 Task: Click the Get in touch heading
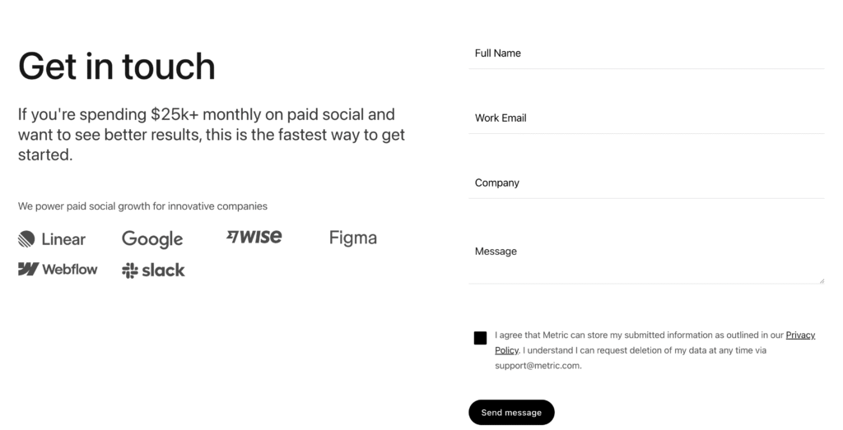point(117,67)
